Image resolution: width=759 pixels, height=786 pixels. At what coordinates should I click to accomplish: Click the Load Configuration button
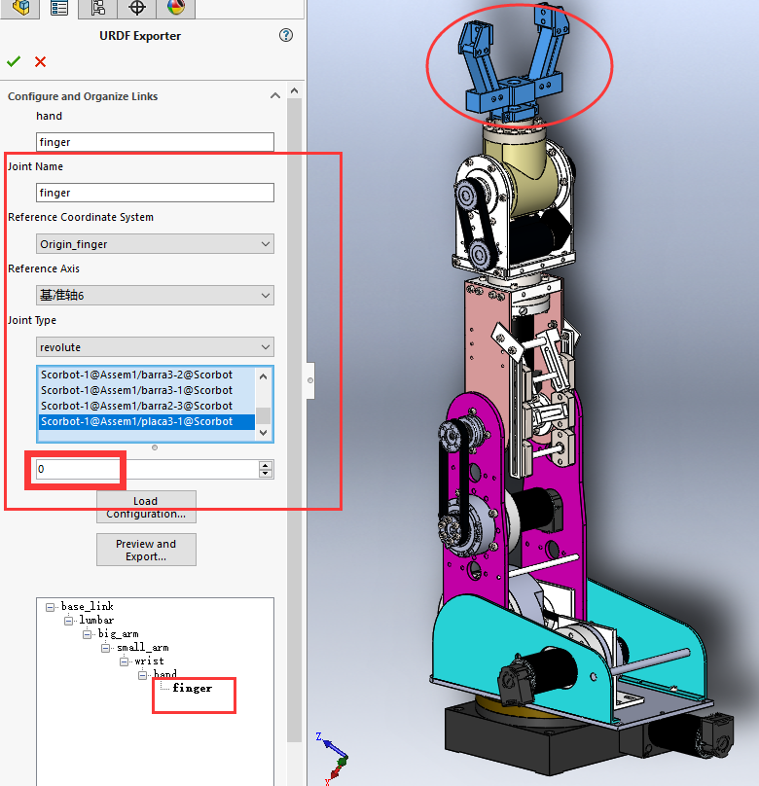coord(146,507)
